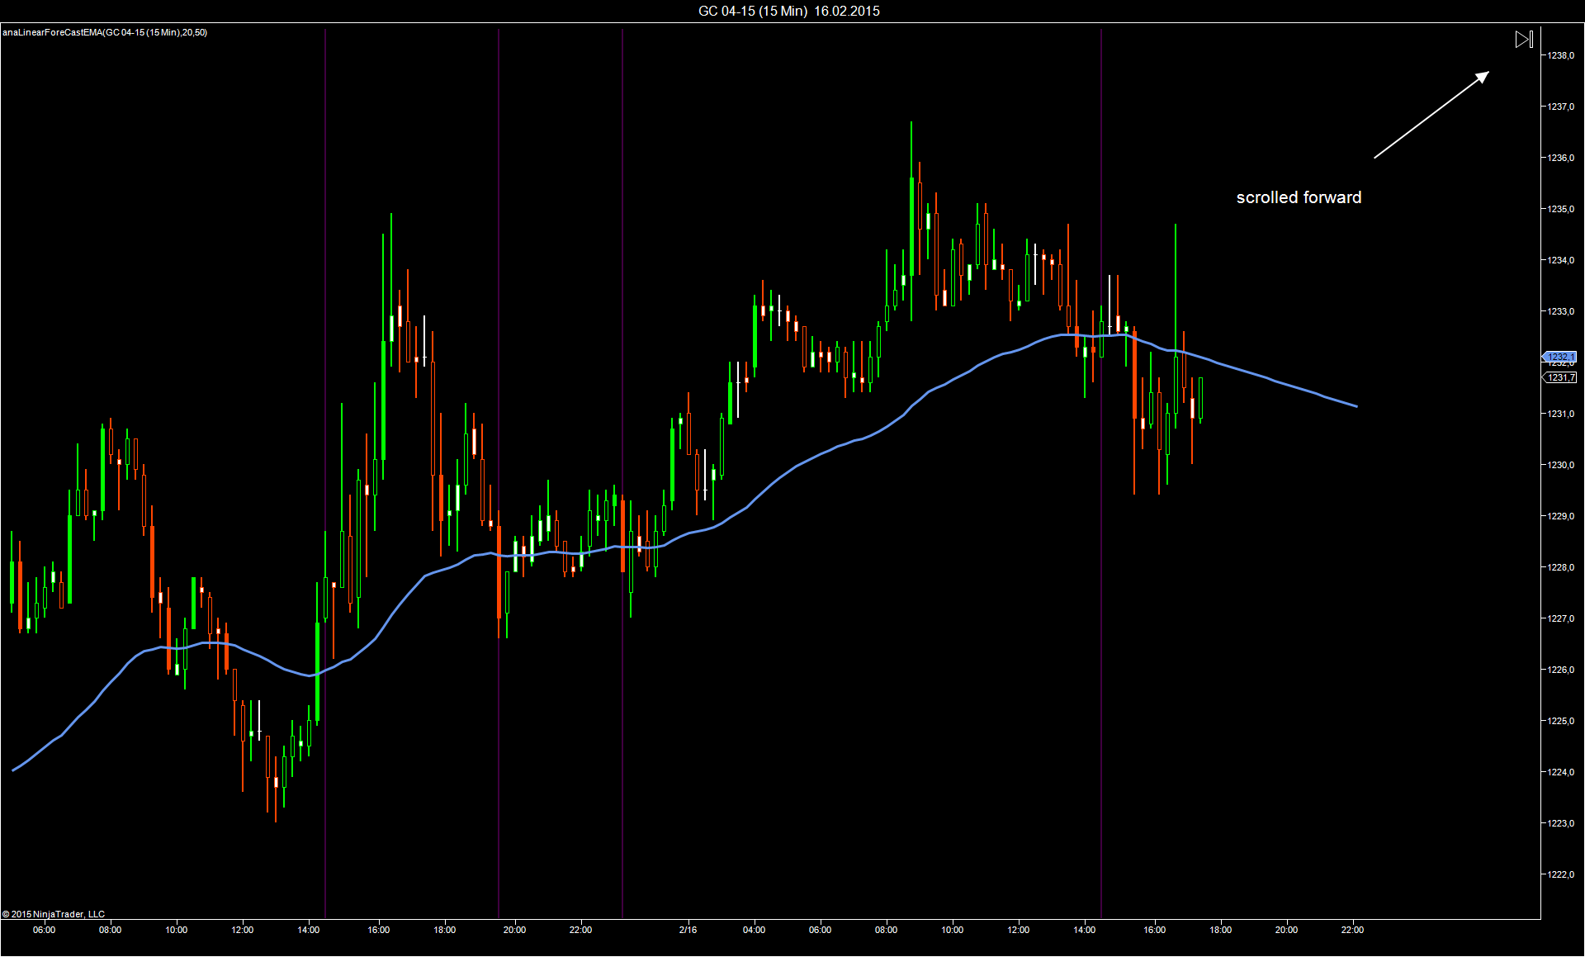1585x957 pixels.
Task: Click the 2/16 date label on time axis
Action: click(688, 930)
